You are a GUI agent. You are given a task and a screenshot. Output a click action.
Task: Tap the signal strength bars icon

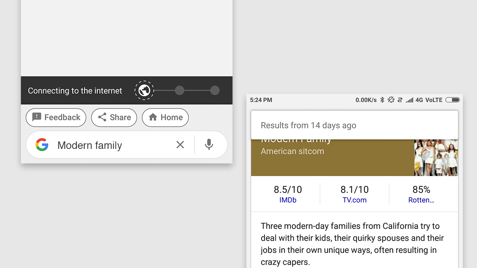[x=410, y=100]
